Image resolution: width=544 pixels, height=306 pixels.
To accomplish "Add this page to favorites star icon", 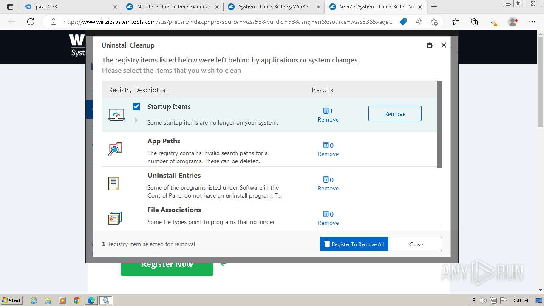I will [x=434, y=22].
